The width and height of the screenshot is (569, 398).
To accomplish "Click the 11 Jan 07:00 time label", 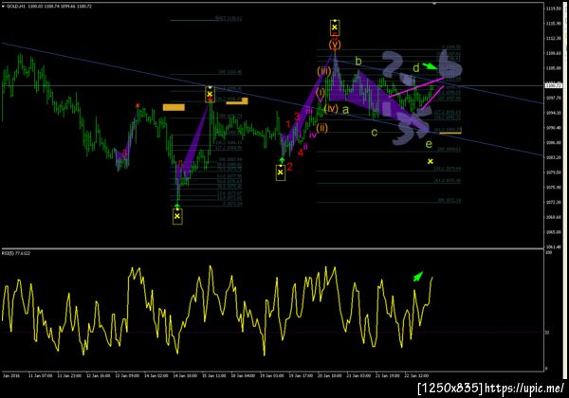I will tap(40, 375).
